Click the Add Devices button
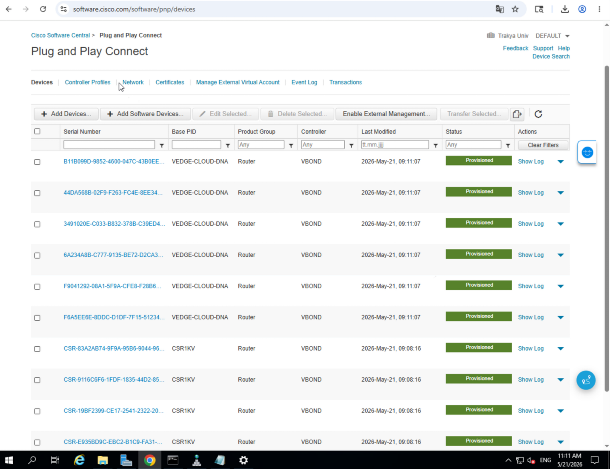610x469 pixels. coord(66,114)
